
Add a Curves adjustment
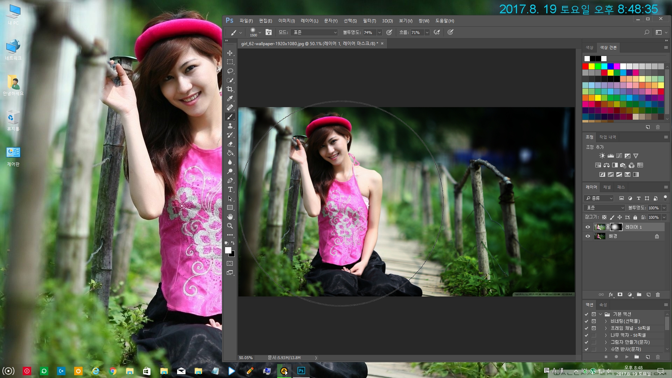pyautogui.click(x=619, y=156)
